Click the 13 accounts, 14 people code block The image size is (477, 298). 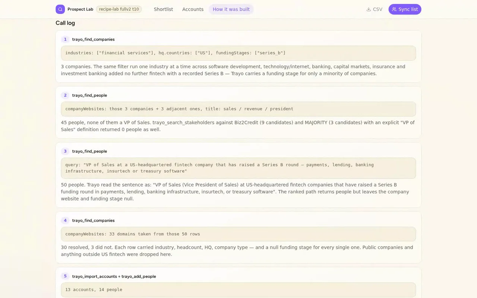pyautogui.click(x=238, y=290)
